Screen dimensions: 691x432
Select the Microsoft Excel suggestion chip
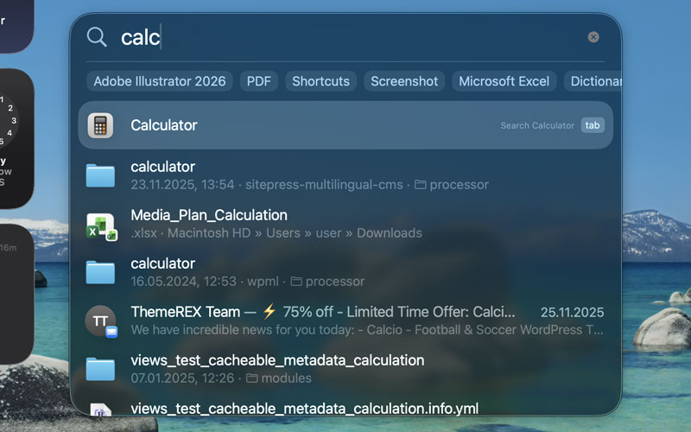pyautogui.click(x=504, y=81)
